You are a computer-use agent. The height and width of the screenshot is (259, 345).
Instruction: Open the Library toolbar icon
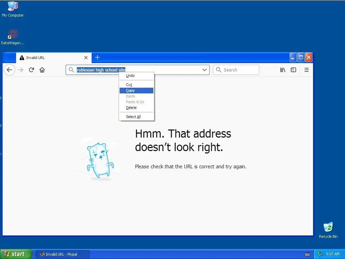[x=283, y=70]
